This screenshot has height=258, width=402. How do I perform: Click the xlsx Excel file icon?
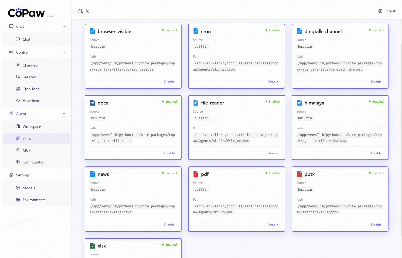pos(93,246)
